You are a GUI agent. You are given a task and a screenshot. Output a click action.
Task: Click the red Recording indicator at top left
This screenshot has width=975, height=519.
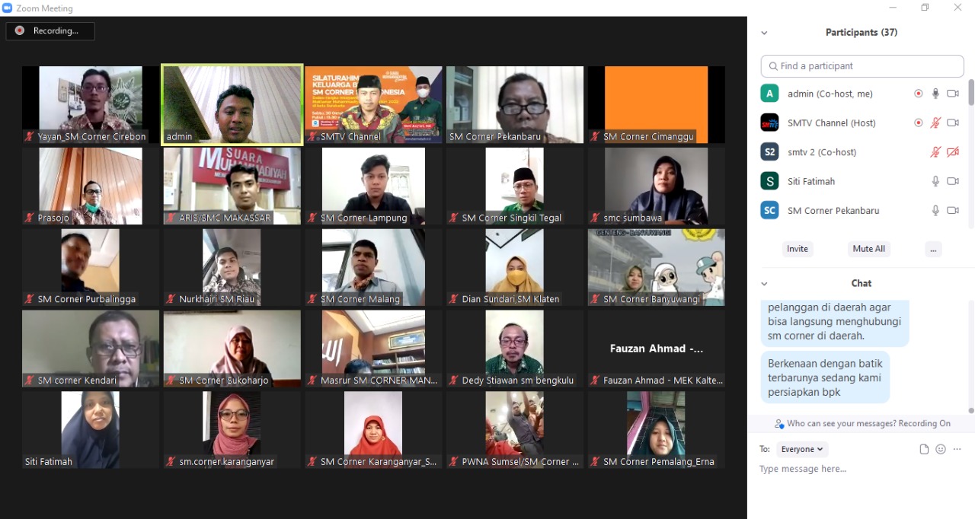50,30
